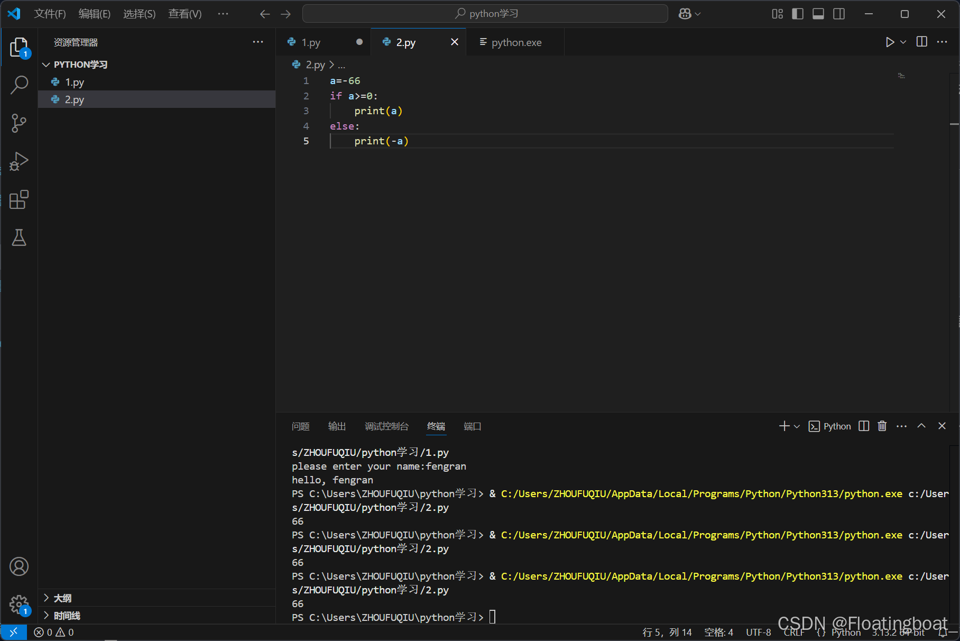Screen dimensions: 960x641
Task: Toggle the bottom panel layout button
Action: point(818,14)
